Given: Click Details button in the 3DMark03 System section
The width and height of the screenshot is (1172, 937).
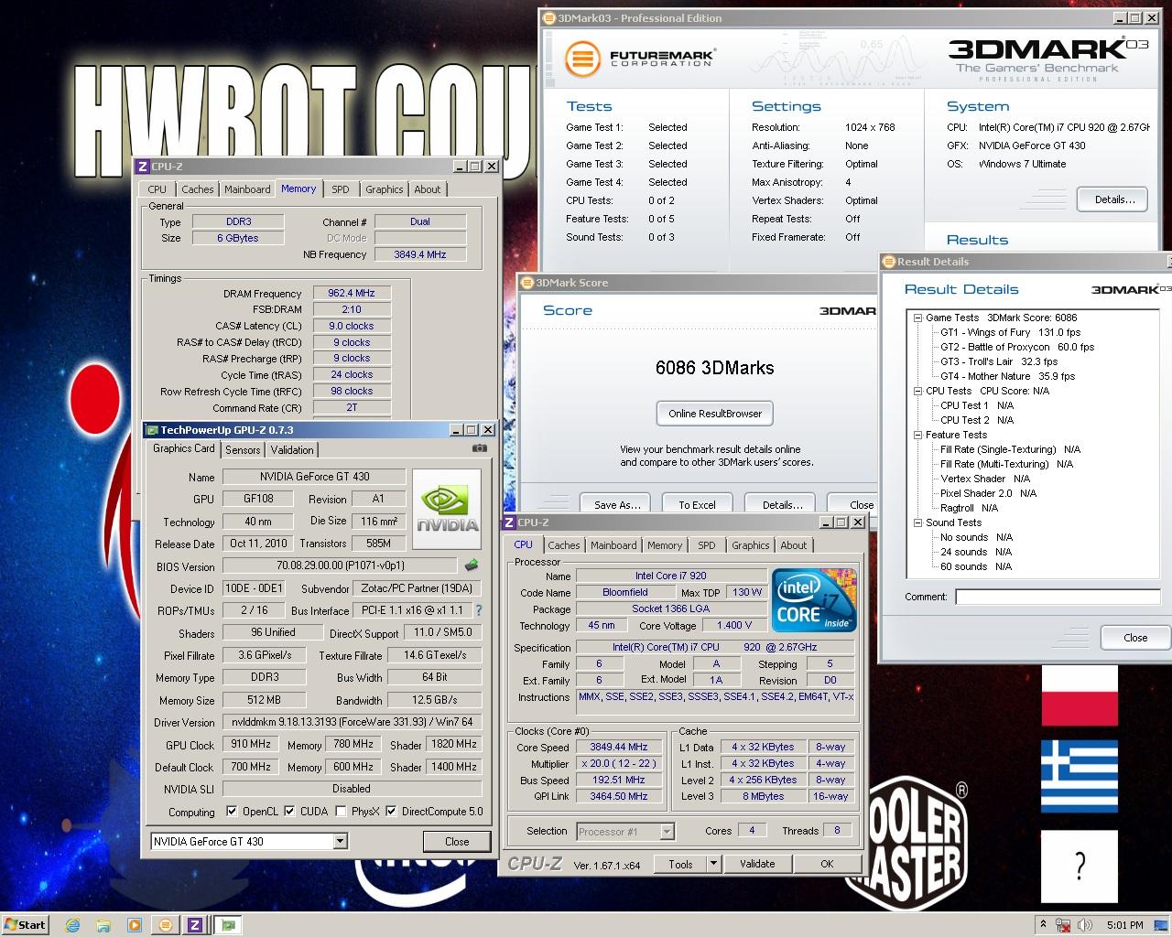Looking at the screenshot, I should pyautogui.click(x=1114, y=199).
